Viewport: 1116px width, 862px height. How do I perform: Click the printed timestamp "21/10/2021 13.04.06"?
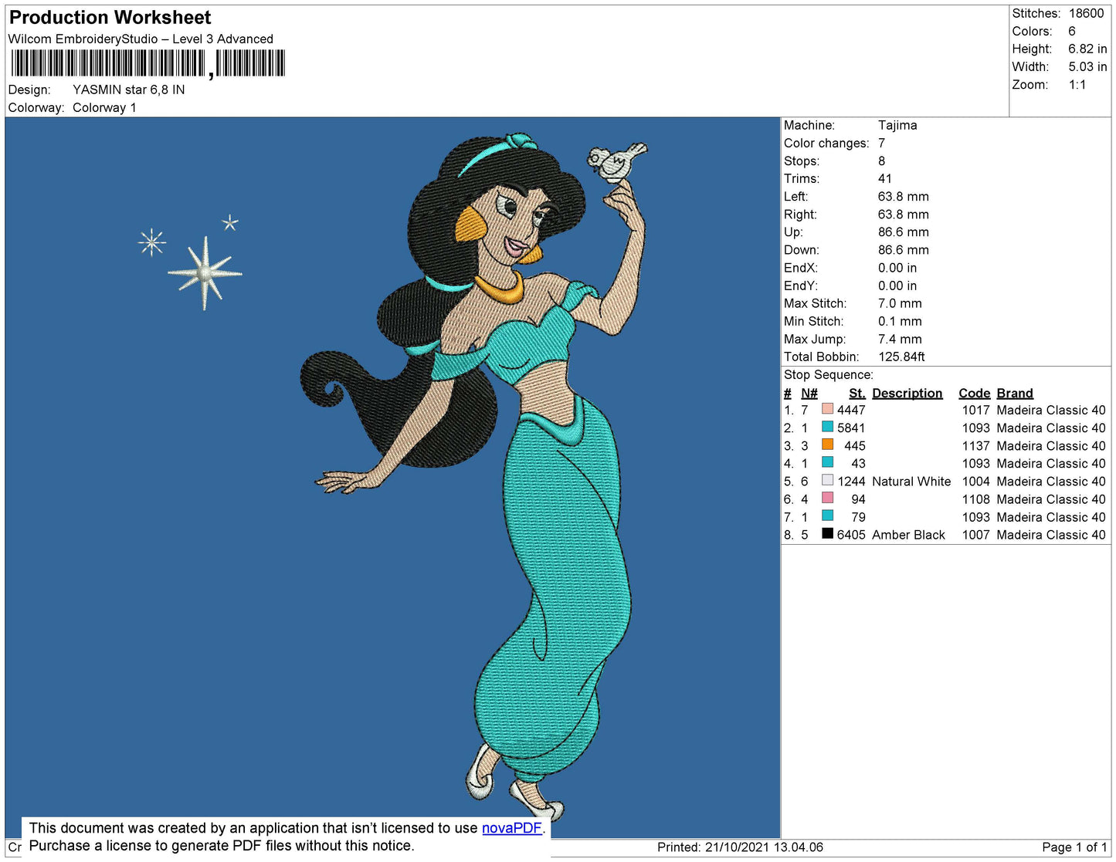click(764, 847)
